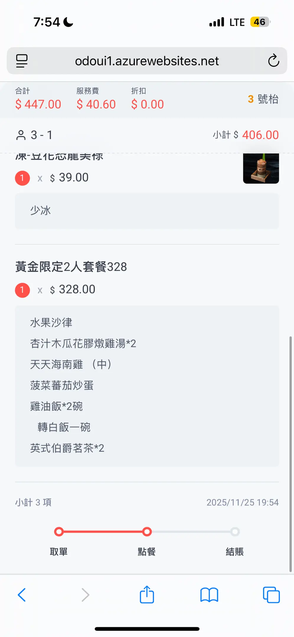Tap the person icon beside 3 - 1
The width and height of the screenshot is (294, 637).
coord(21,135)
